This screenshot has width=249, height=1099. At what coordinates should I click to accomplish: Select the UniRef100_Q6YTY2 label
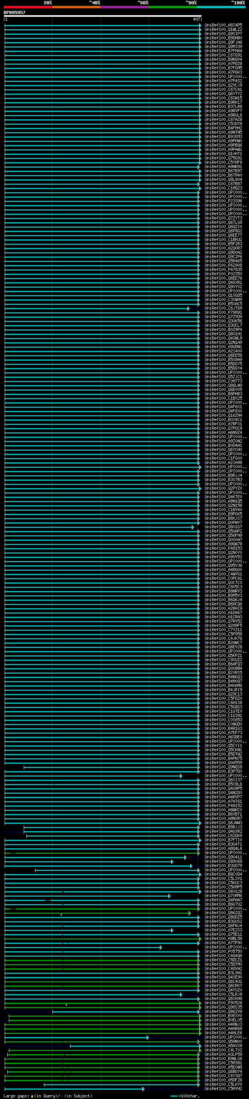[x=223, y=94]
